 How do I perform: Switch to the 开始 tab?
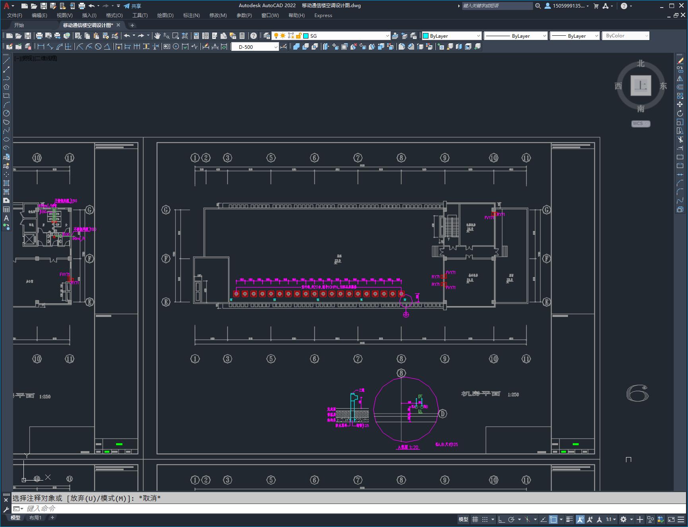(x=19, y=25)
